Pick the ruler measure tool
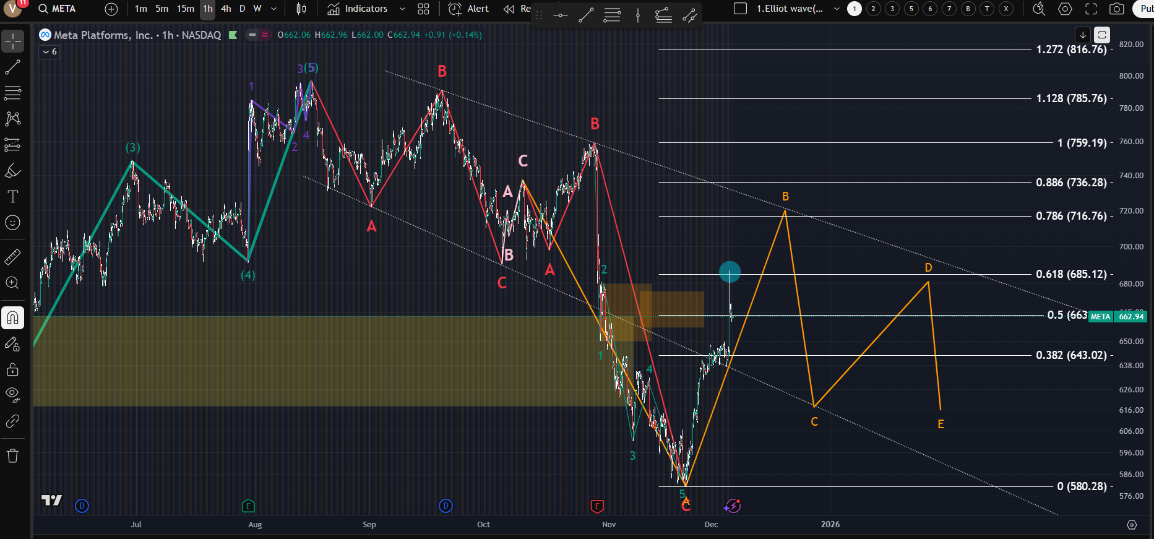 click(x=12, y=256)
